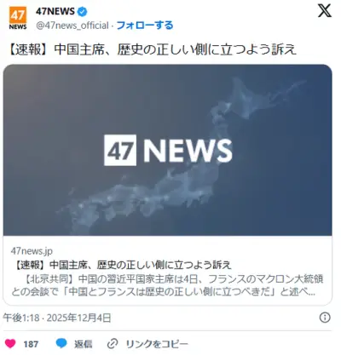This screenshot has width=341, height=355.
Task: Open the 47news.jp domain link
Action: point(32,251)
